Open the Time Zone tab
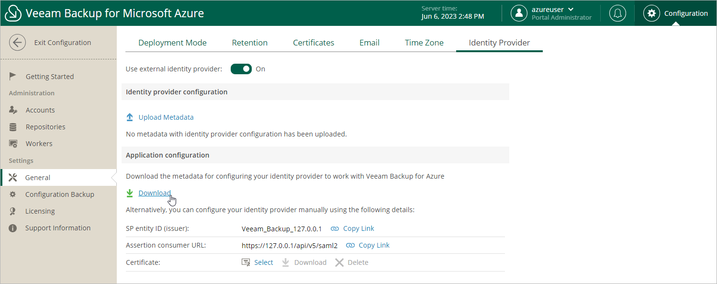 424,43
